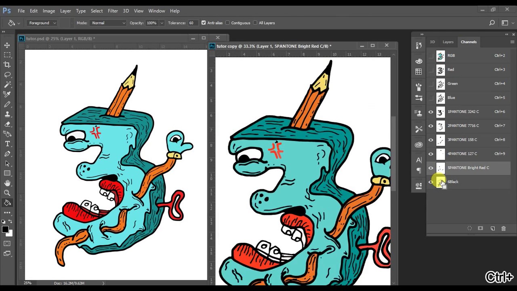The width and height of the screenshot is (517, 291).
Task: Open the Color palette panel icon
Action: (x=418, y=61)
